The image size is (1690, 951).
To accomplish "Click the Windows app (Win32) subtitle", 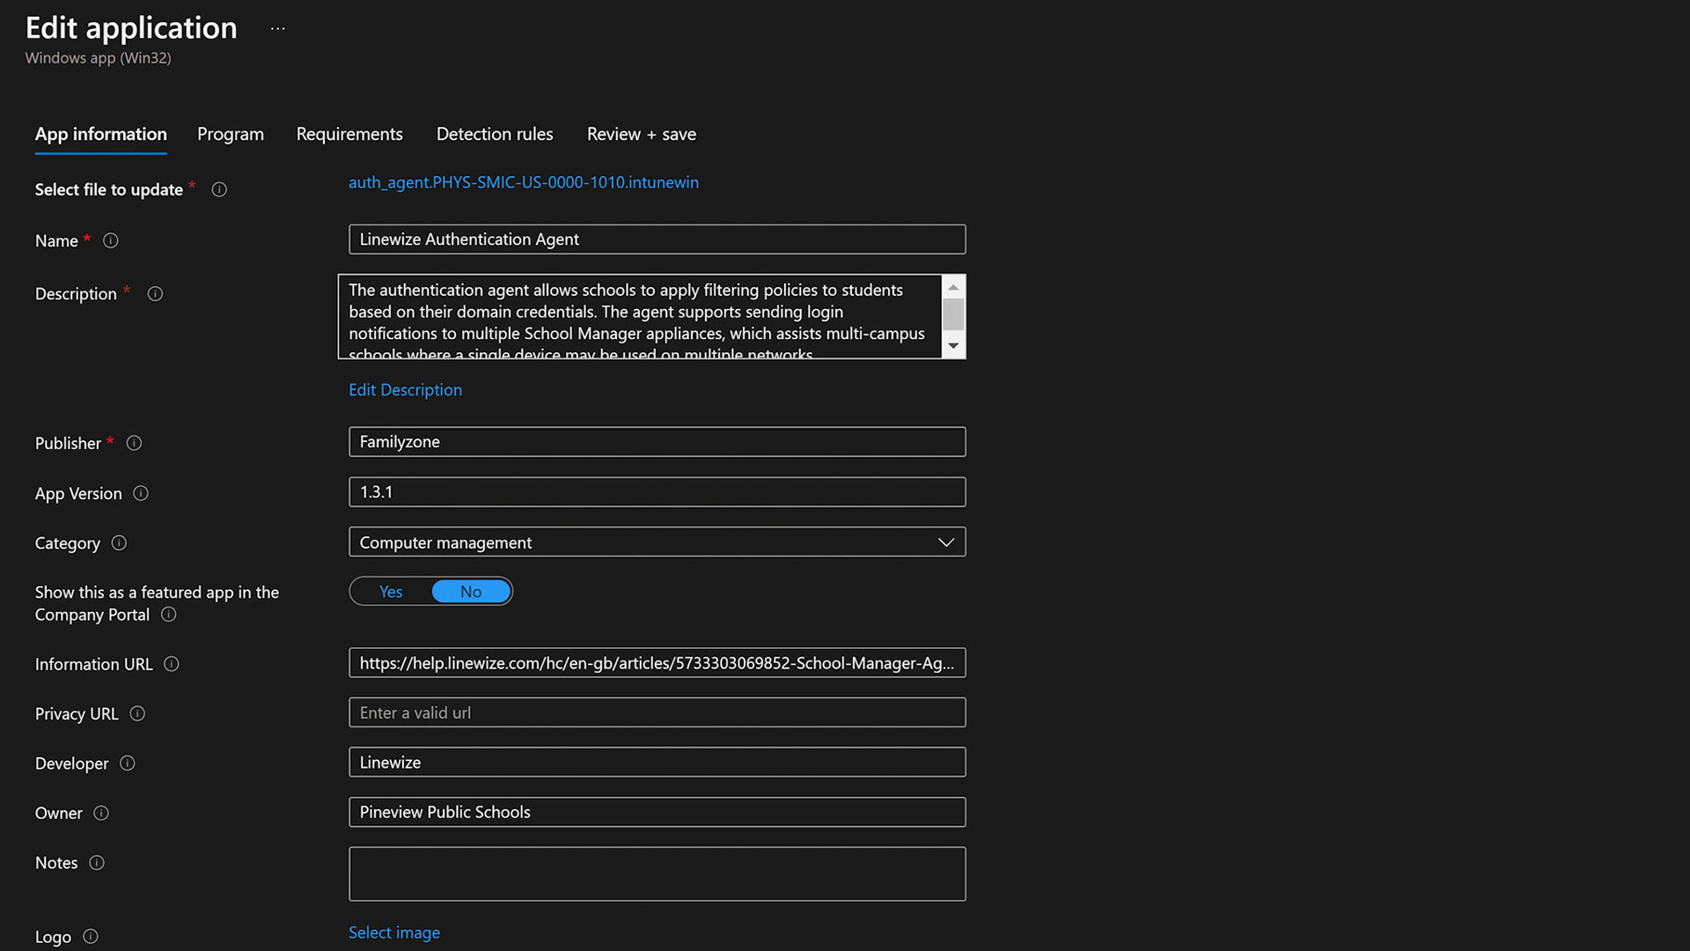I will (99, 58).
